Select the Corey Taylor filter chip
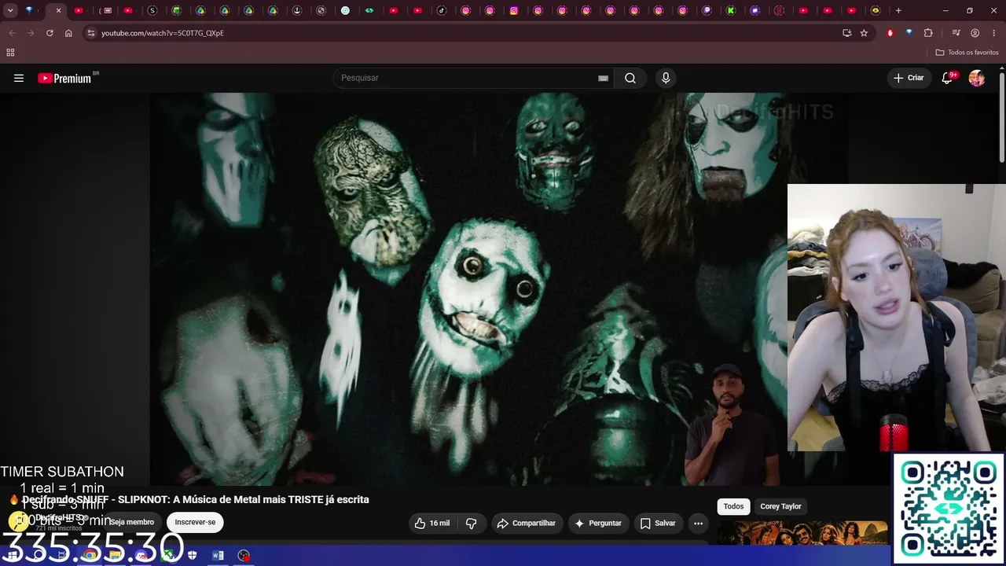 [x=780, y=506]
